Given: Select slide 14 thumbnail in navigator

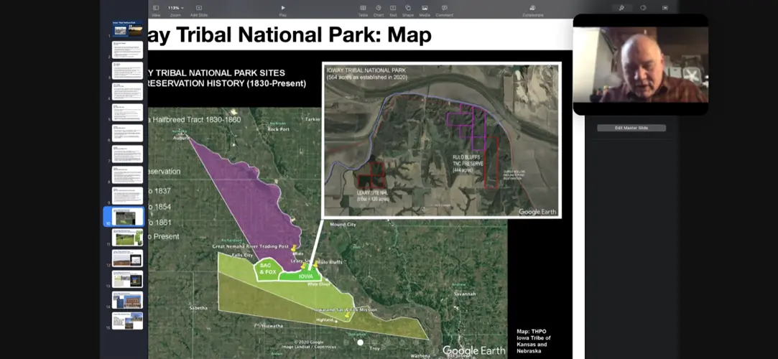Looking at the screenshot, I should (x=128, y=300).
